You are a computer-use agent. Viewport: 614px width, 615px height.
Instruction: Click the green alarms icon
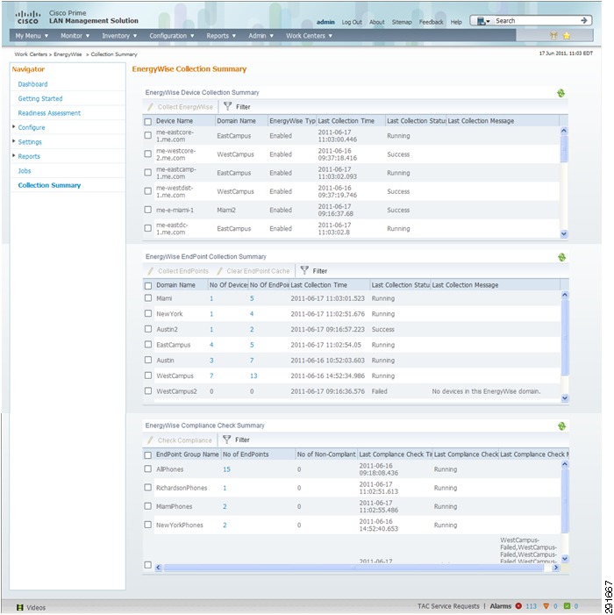tap(567, 606)
